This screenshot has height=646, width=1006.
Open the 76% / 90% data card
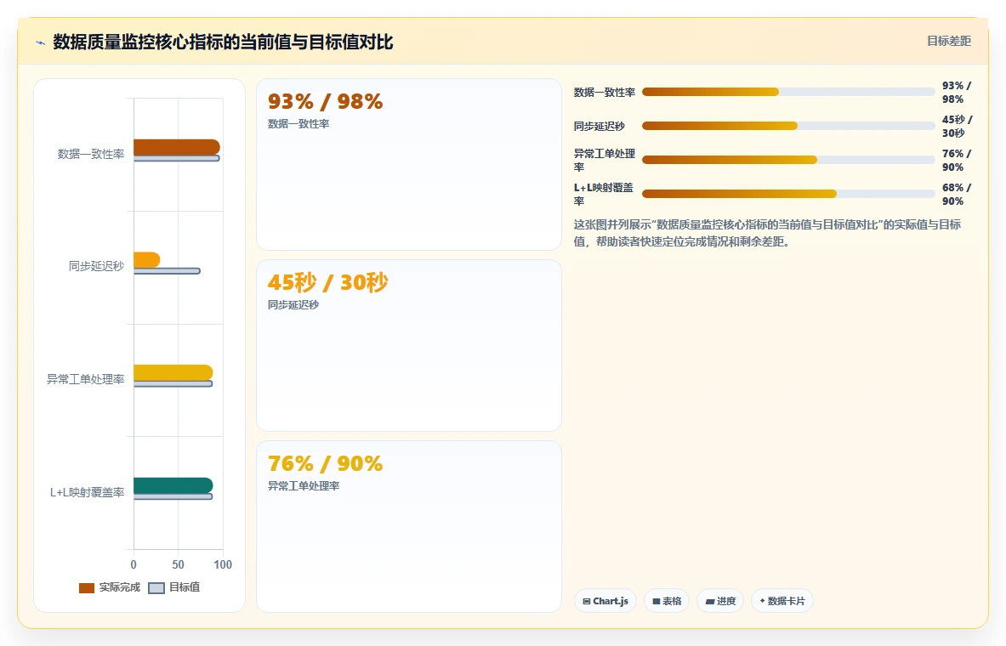tap(409, 526)
